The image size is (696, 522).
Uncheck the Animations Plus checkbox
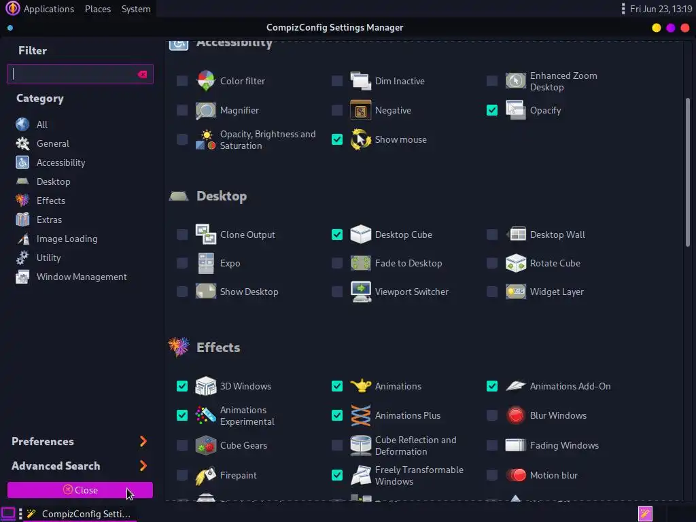[337, 415]
